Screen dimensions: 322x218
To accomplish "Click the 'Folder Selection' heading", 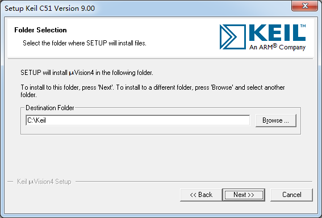I will pyautogui.click(x=40, y=30).
